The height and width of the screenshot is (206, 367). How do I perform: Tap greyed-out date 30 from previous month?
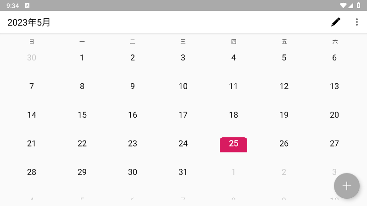click(32, 58)
